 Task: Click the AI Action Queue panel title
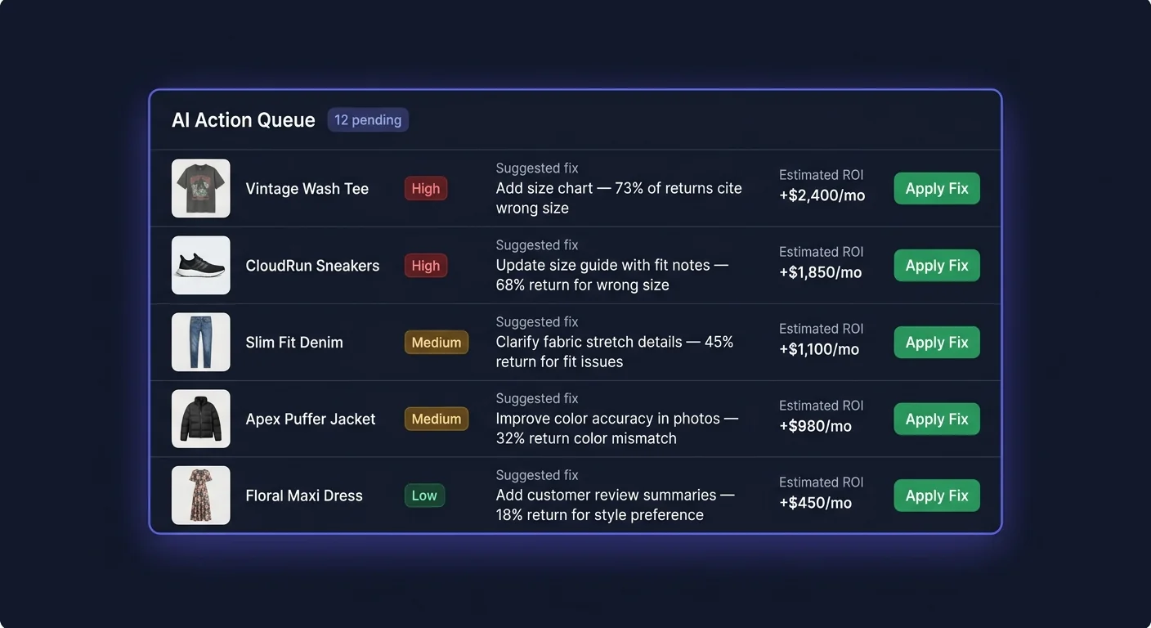coord(243,119)
